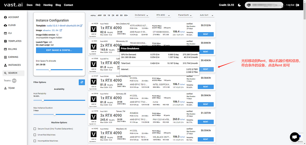Rent the $0.554/hr Maryland machine
The image size is (306, 145).
(x=206, y=139)
